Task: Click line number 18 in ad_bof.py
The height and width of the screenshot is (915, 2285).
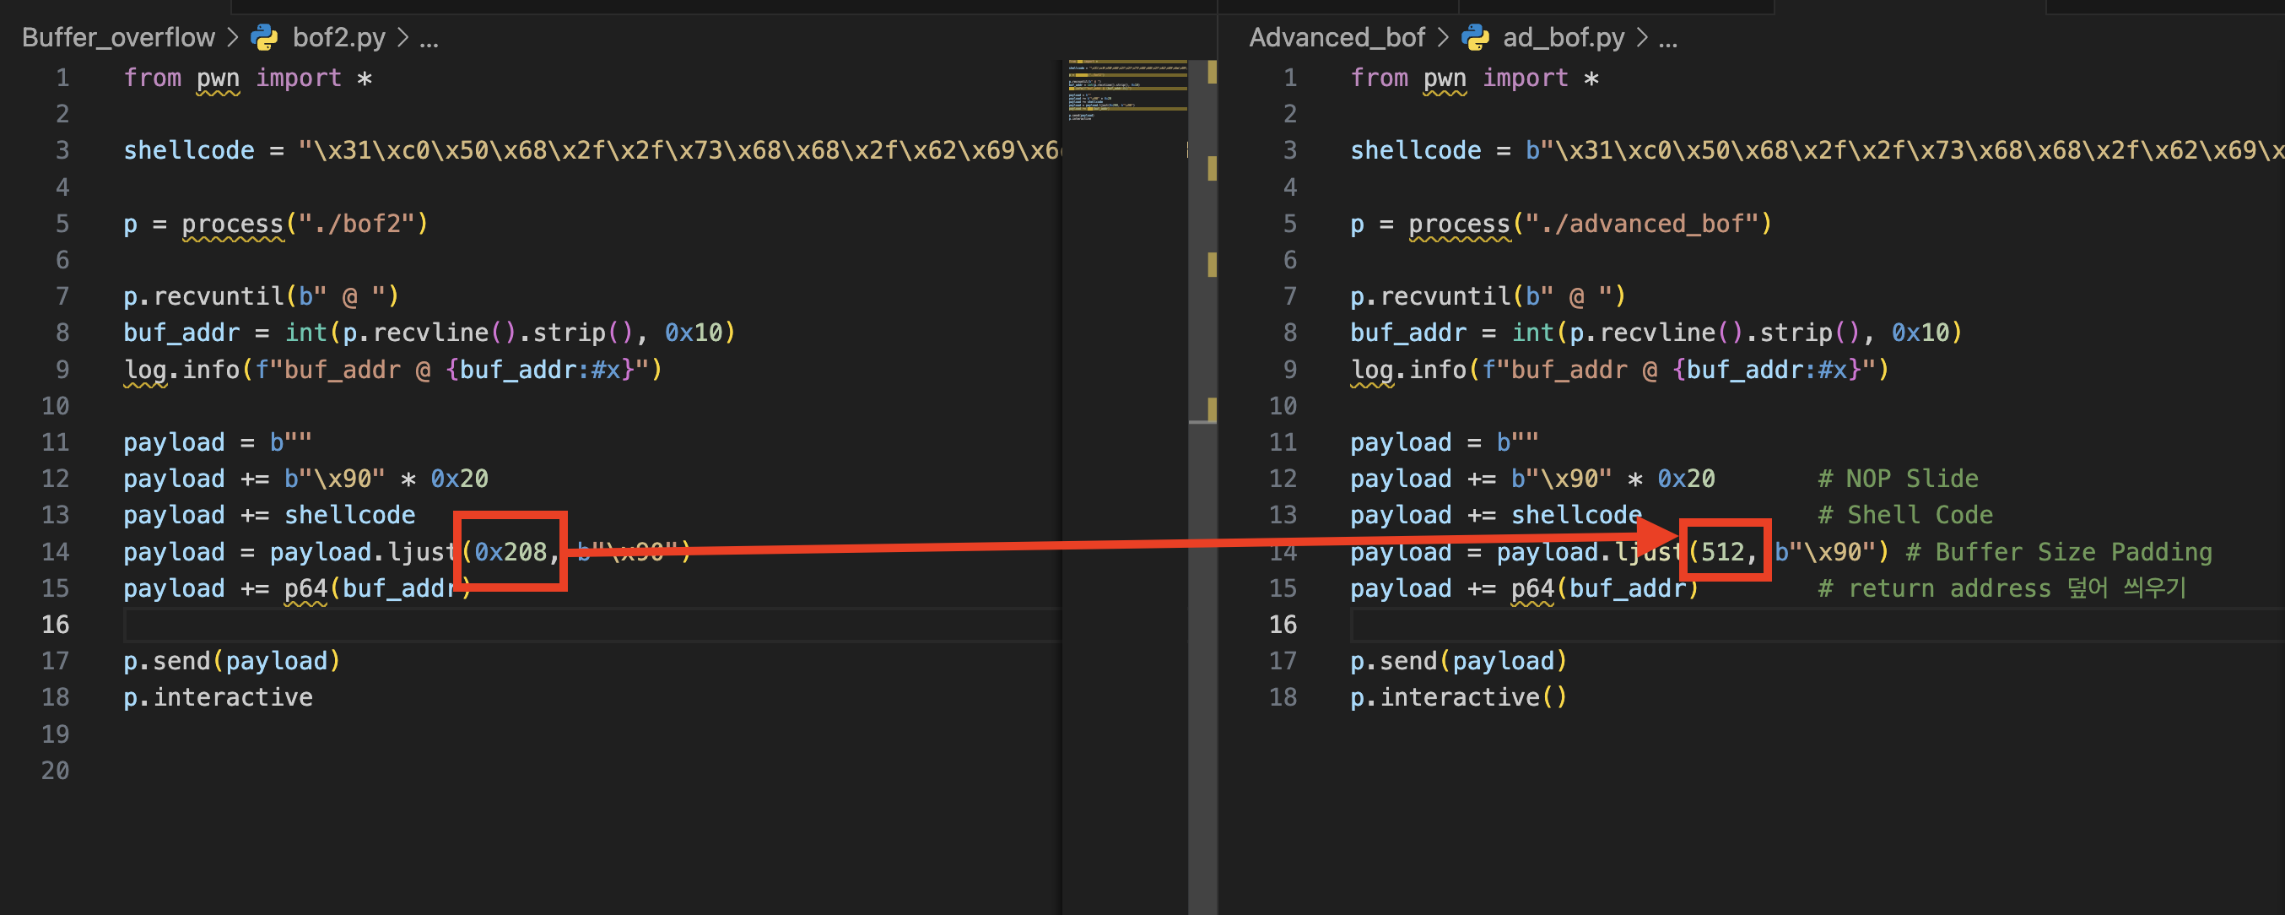Action: point(1283,697)
